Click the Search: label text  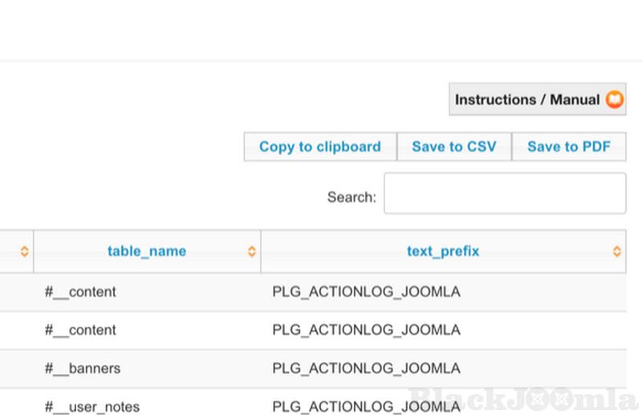click(x=351, y=197)
